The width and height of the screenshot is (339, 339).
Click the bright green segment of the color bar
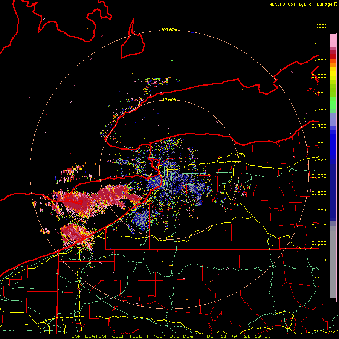333,103
